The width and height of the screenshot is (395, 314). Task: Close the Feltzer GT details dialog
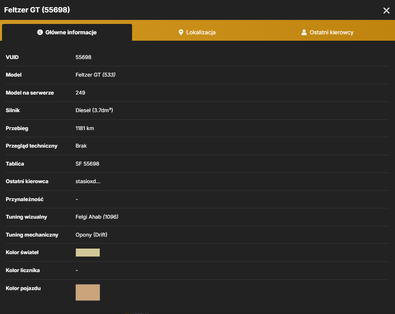[386, 10]
